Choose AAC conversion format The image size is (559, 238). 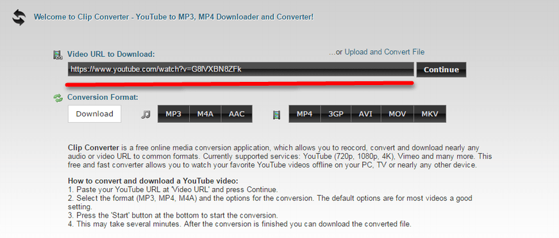coord(237,114)
